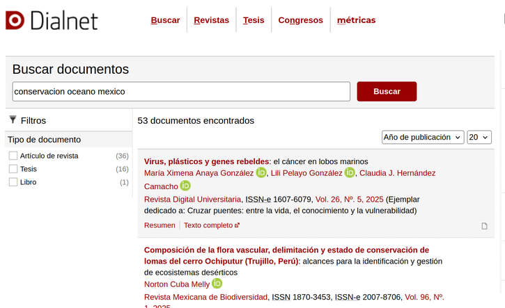Click the 53 documentos encontrados text
Image resolution: width=505 pixels, height=308 pixels.
click(196, 120)
